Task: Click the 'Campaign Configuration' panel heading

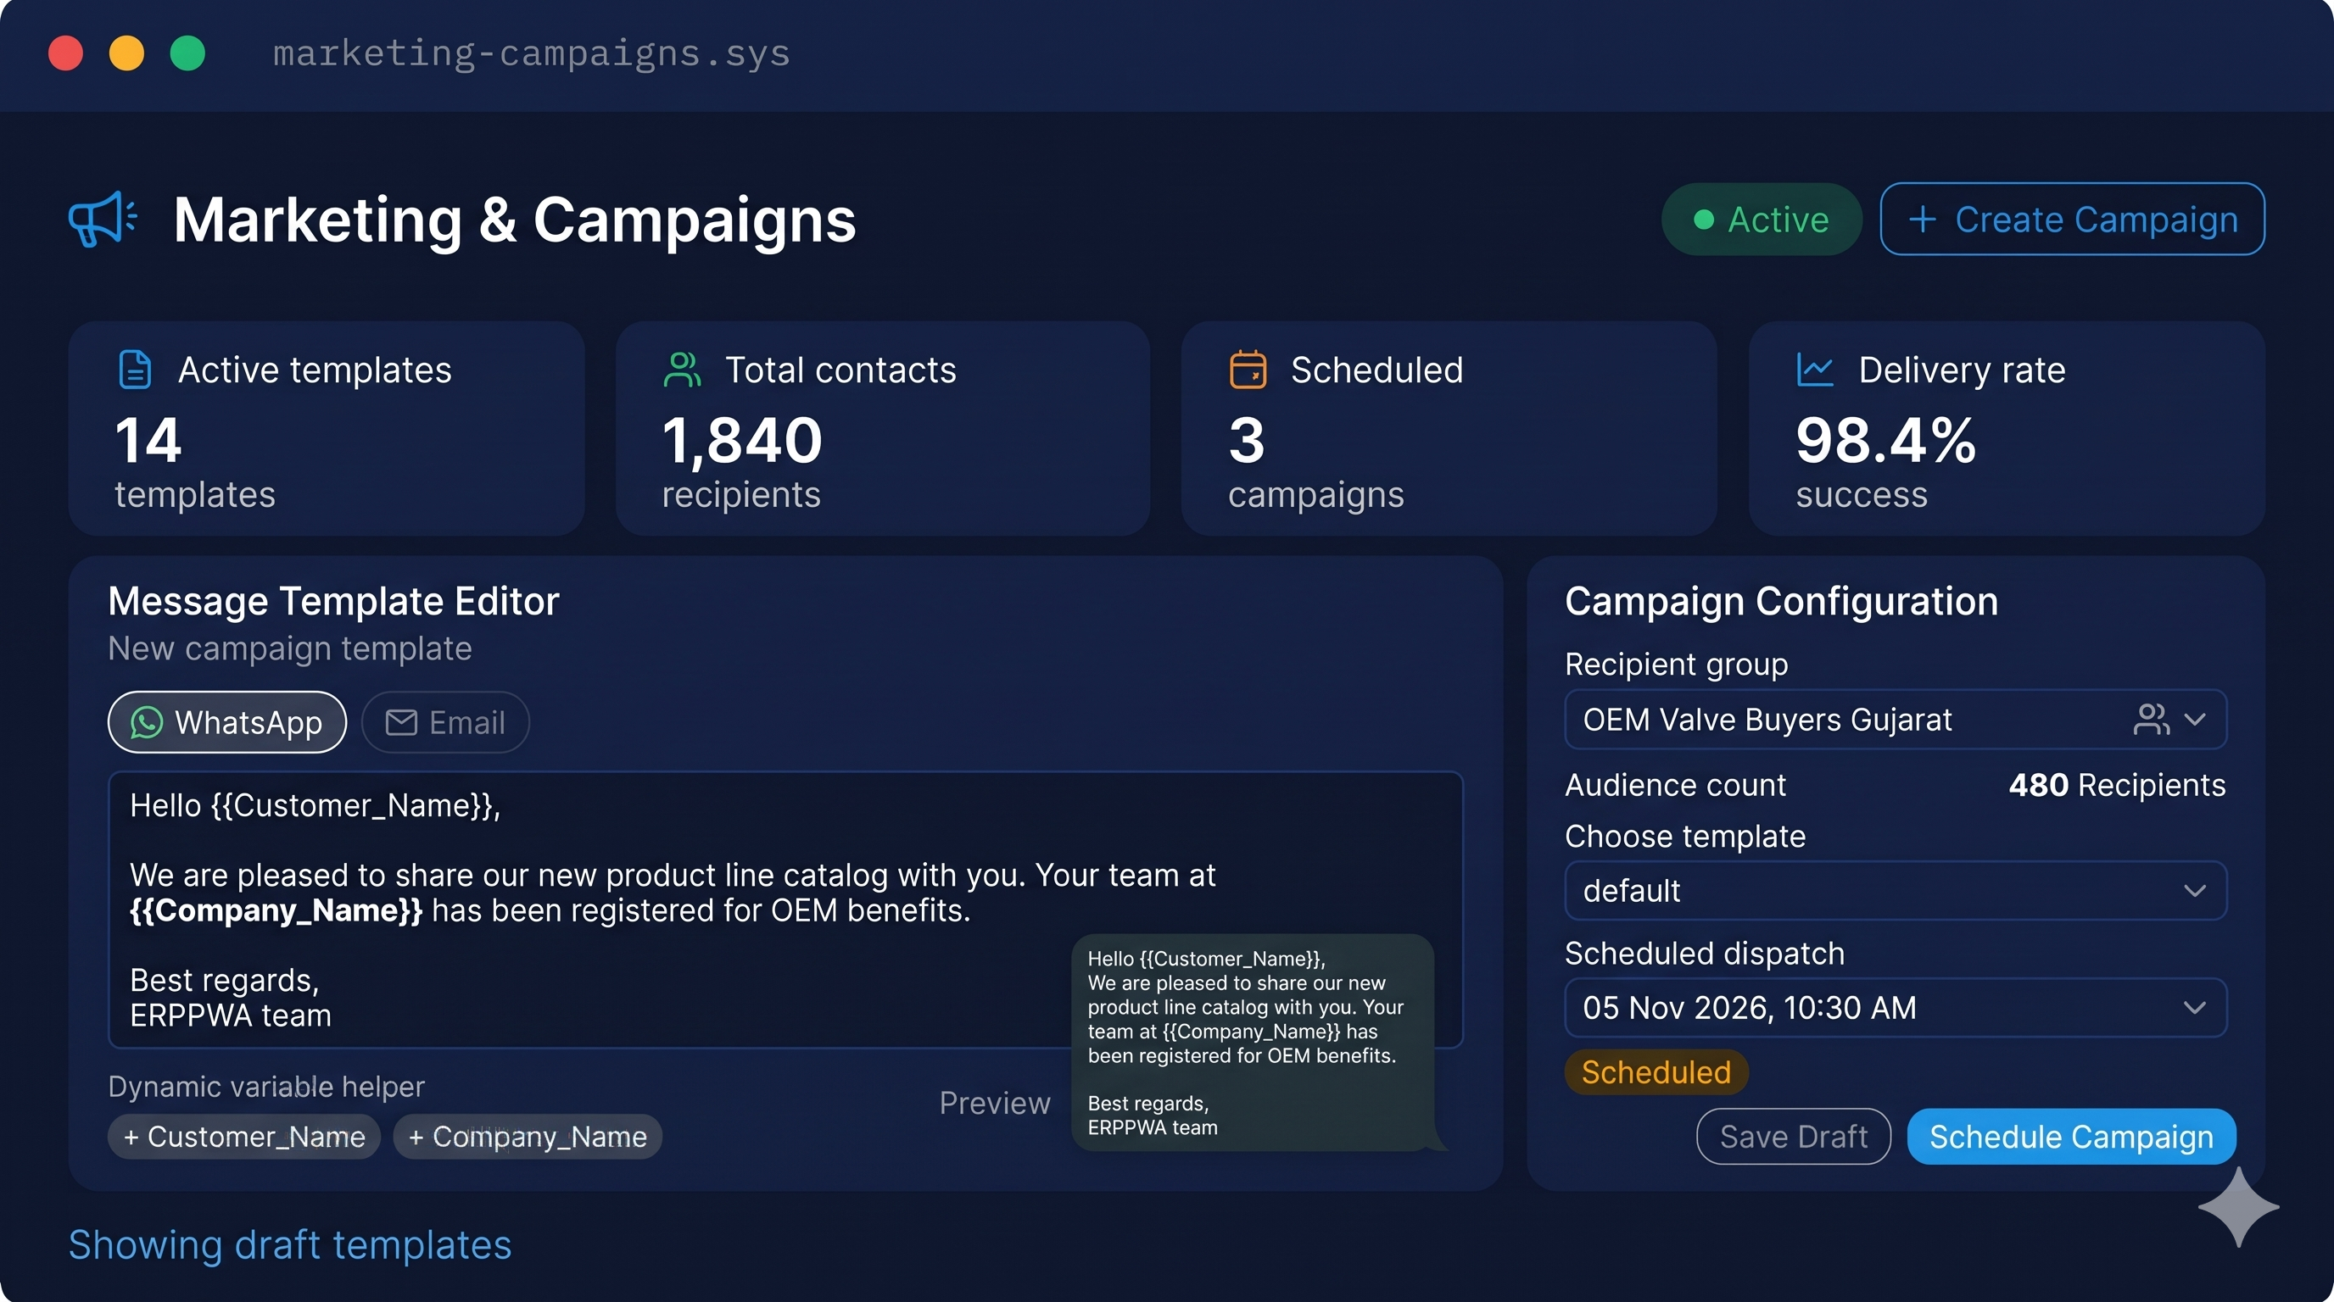Action: [1781, 601]
